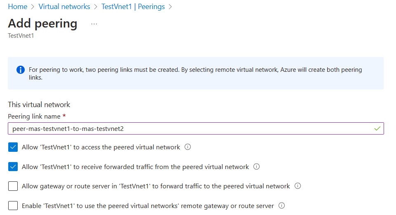The image size is (396, 215).
Task: Show info for 'access the peered virtual network'
Action: tap(188, 147)
